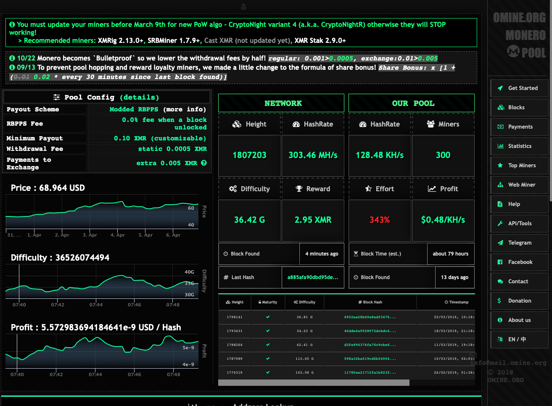
Task: Open block hash 11780ea21715fa1b923f...
Action: coord(370,372)
